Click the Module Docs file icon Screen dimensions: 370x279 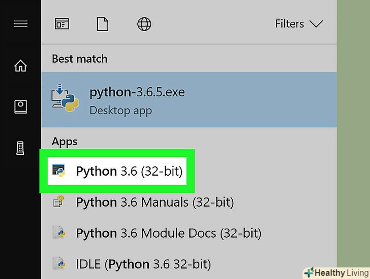pyautogui.click(x=58, y=233)
